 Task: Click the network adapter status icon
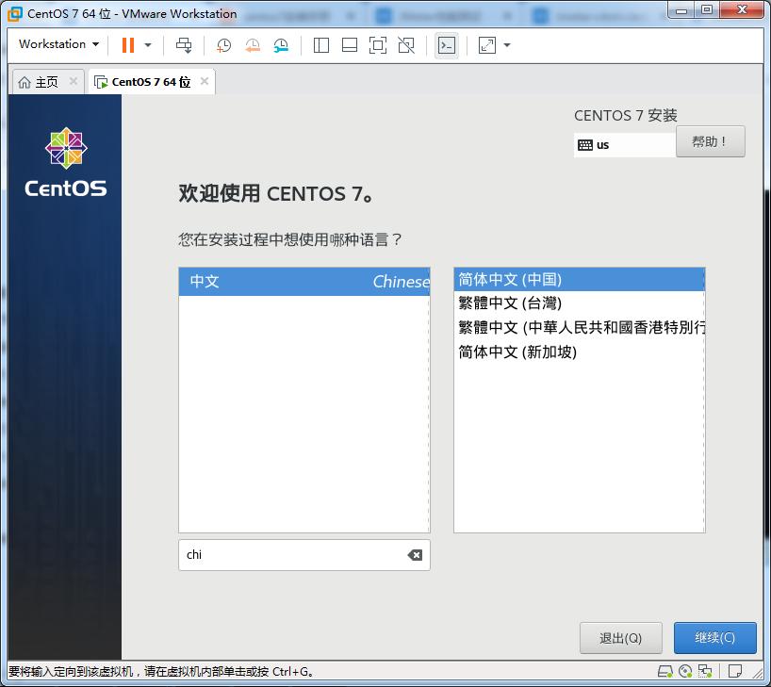[x=706, y=671]
